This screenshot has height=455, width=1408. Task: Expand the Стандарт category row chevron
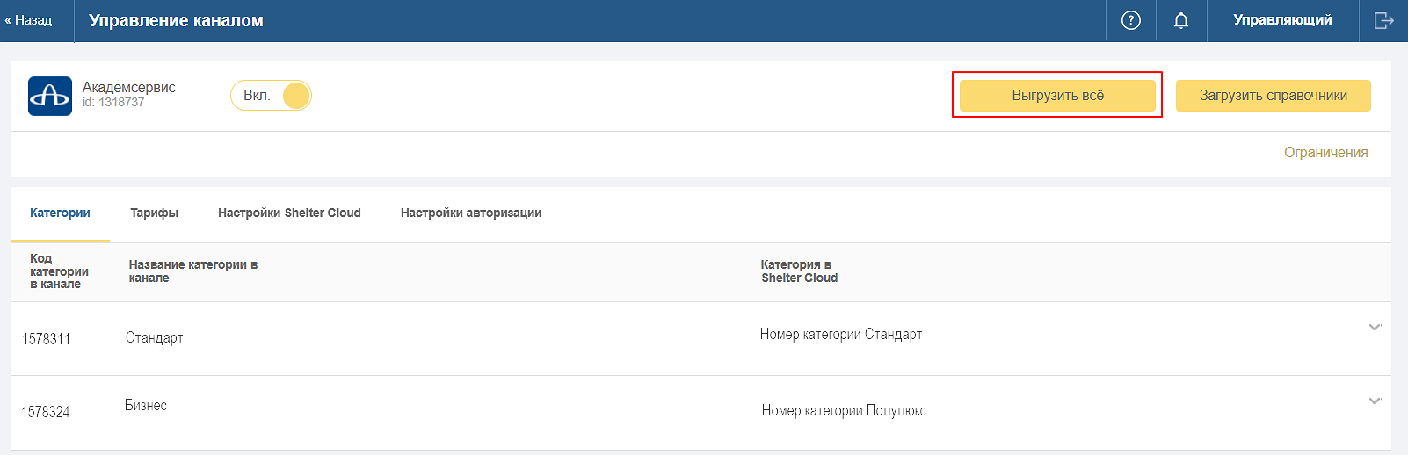tap(1375, 328)
